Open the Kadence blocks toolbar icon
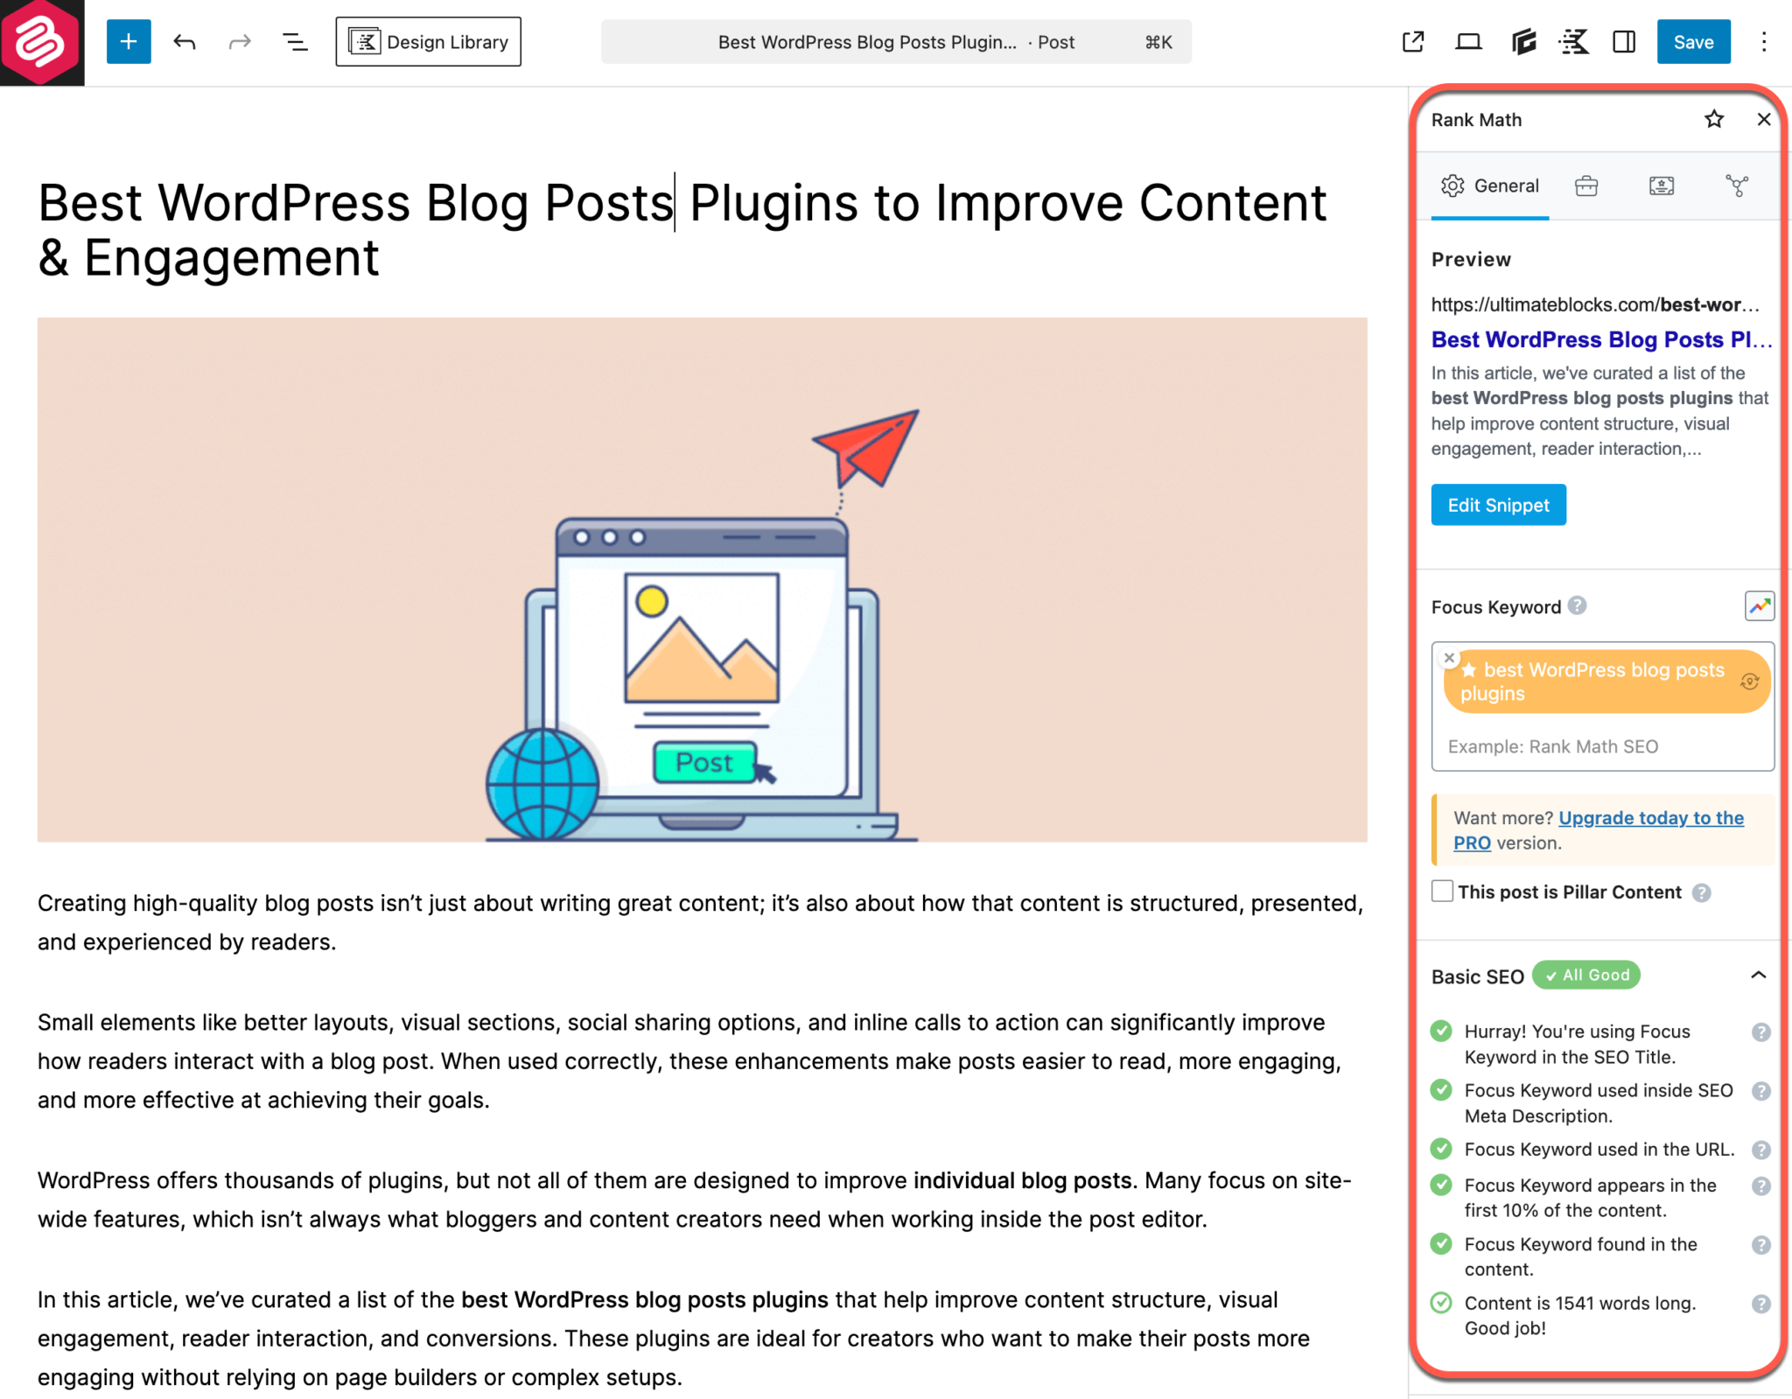Viewport: 1792px width, 1399px height. coord(1574,42)
